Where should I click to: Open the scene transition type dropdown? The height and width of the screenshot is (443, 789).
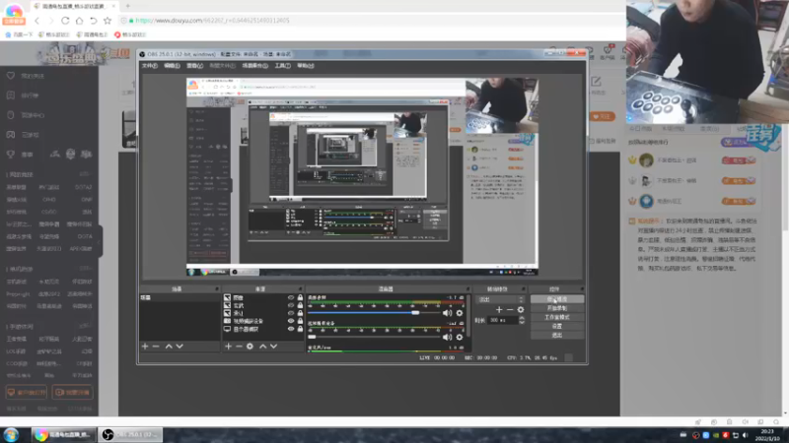[501, 299]
